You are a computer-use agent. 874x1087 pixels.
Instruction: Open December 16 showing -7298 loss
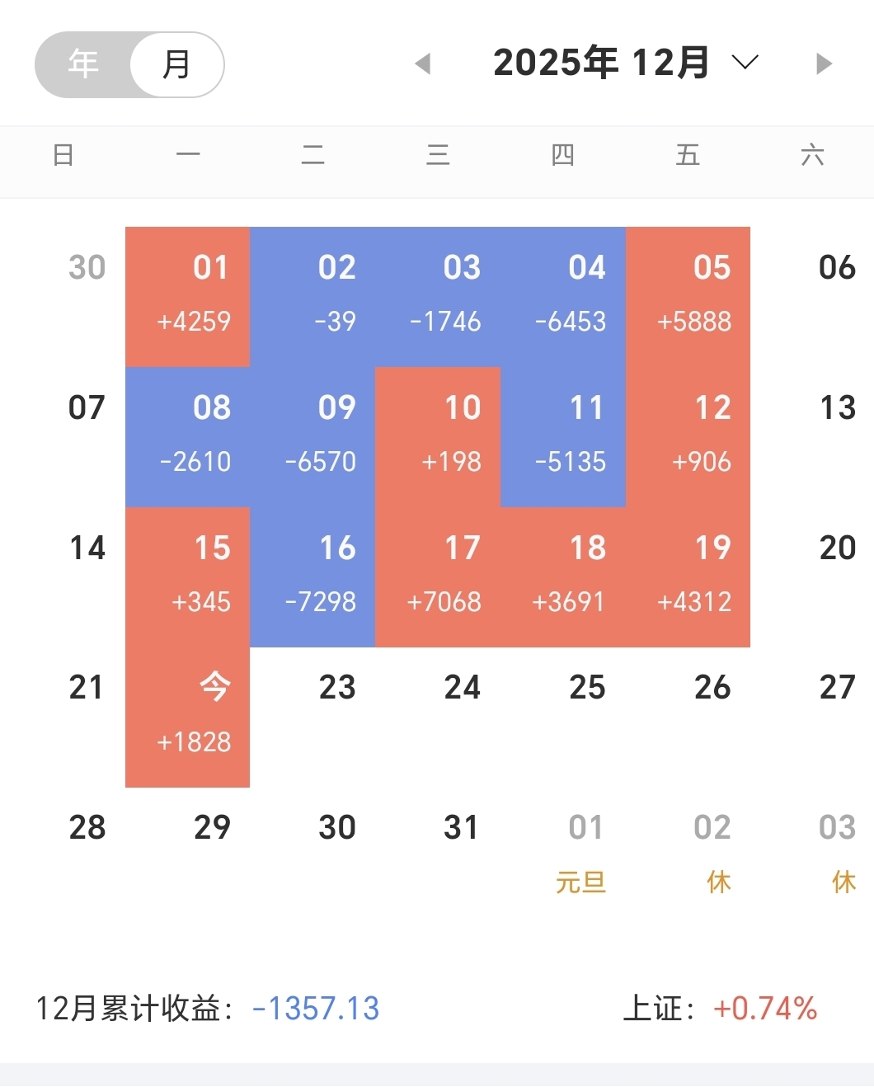[x=313, y=576]
